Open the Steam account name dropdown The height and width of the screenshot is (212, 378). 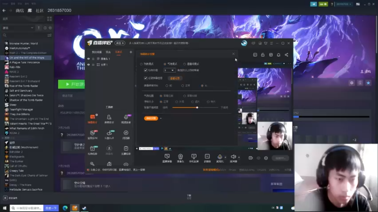pyautogui.click(x=344, y=4)
